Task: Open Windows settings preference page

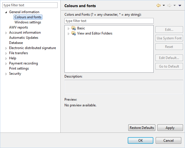Action: [x=28, y=22]
